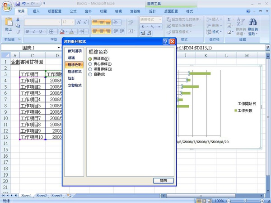Select Shadow (陰影) category in dialog
The width and height of the screenshot is (271, 203).
click(71, 78)
